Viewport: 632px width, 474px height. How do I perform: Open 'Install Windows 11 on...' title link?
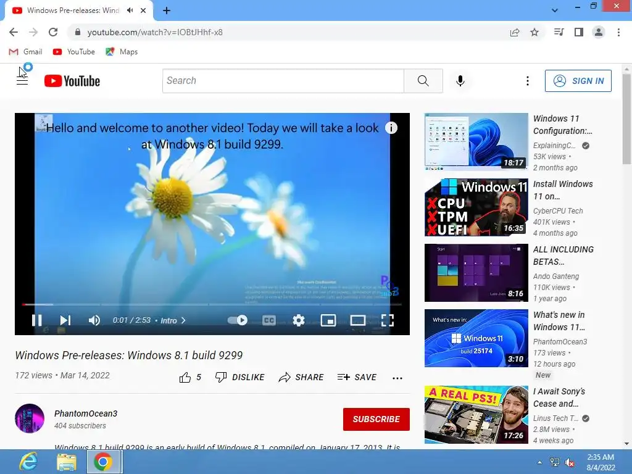pyautogui.click(x=563, y=190)
